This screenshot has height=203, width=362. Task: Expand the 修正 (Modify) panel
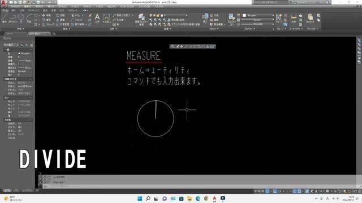click(67, 29)
